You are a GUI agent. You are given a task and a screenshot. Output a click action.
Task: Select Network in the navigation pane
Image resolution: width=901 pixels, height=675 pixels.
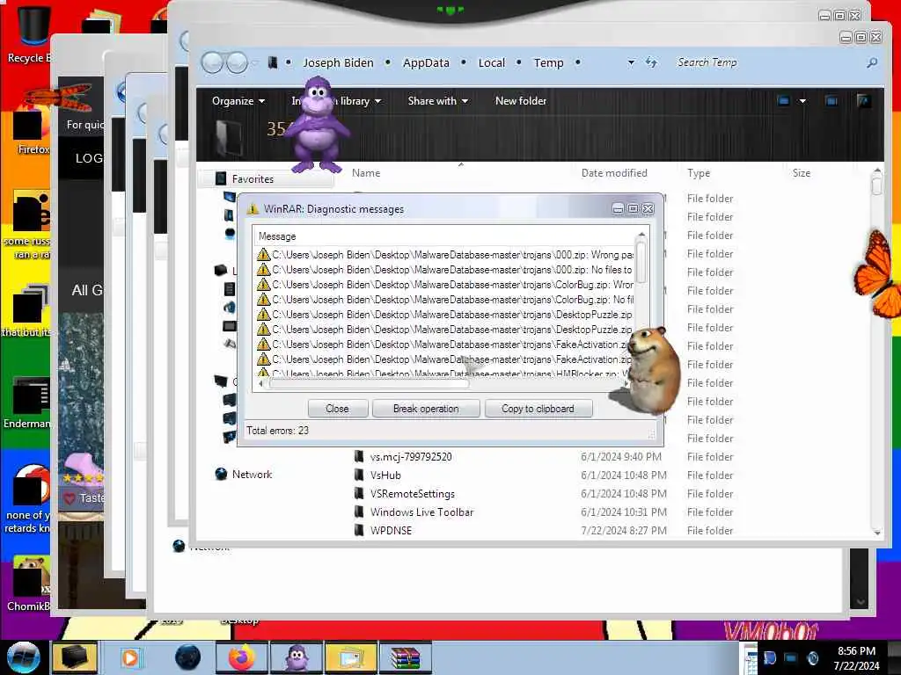coord(252,474)
